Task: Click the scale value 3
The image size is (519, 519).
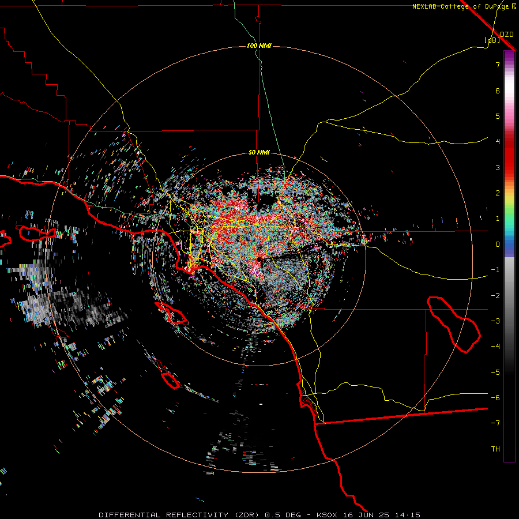Action: click(x=498, y=167)
